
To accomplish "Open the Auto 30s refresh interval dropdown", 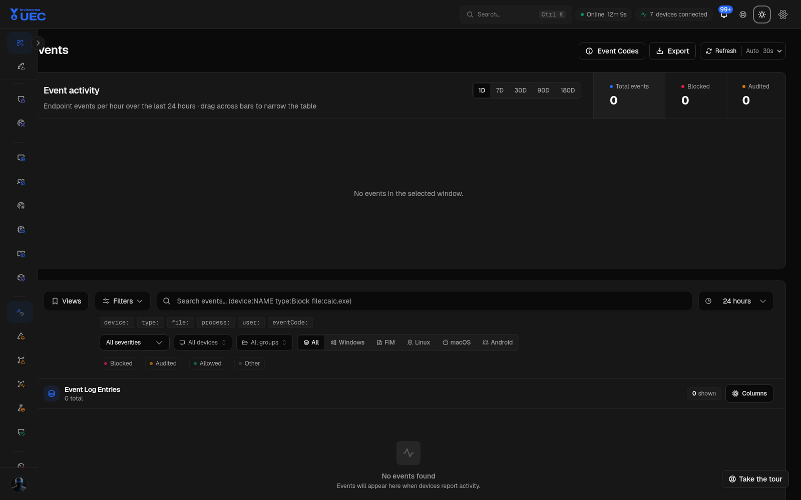I will 763,51.
